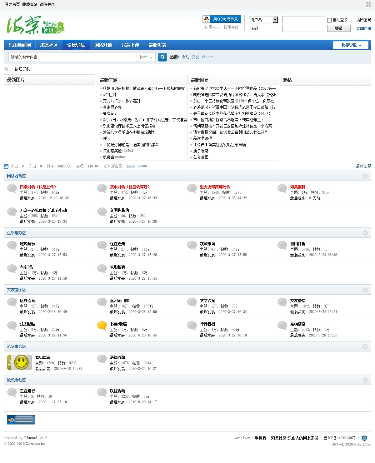Expand the 快捷导航 dropdown

[x=351, y=45]
